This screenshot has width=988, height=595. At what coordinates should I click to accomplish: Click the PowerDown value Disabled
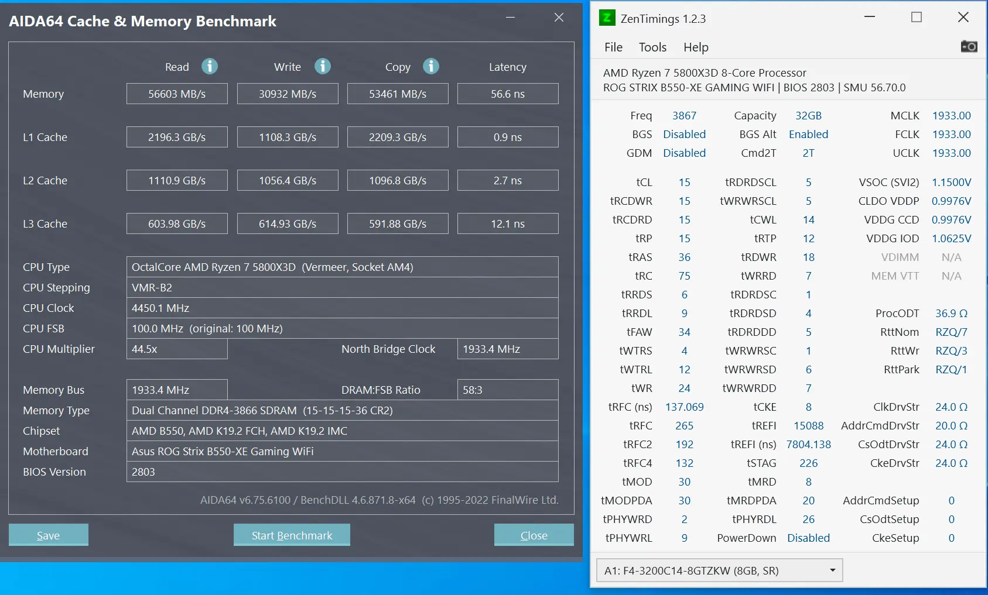(x=808, y=538)
